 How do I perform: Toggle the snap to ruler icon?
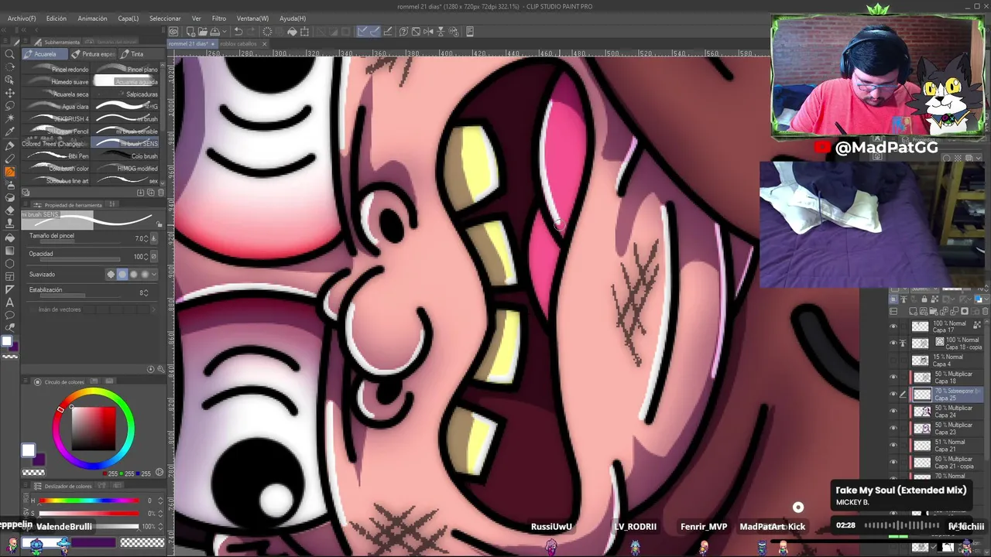[x=362, y=32]
